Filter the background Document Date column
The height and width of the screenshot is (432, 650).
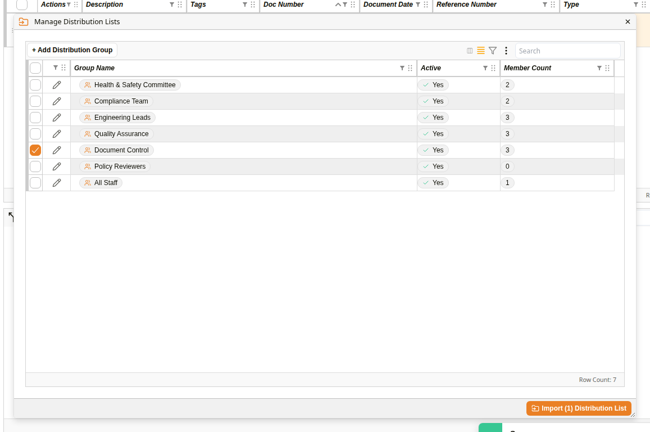coord(419,4)
